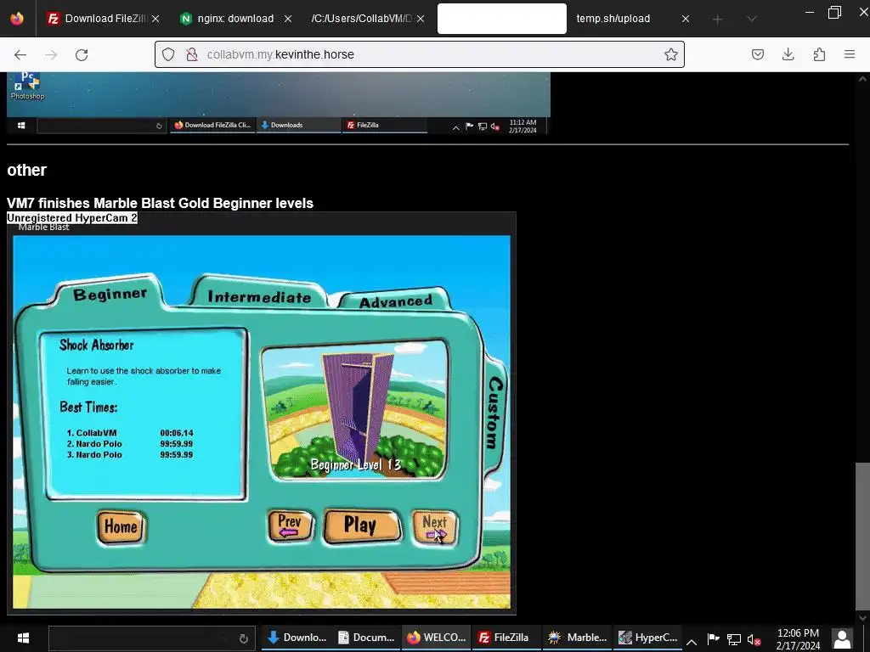Click Download FileZilla Cli... in embedded taskbar

(212, 126)
